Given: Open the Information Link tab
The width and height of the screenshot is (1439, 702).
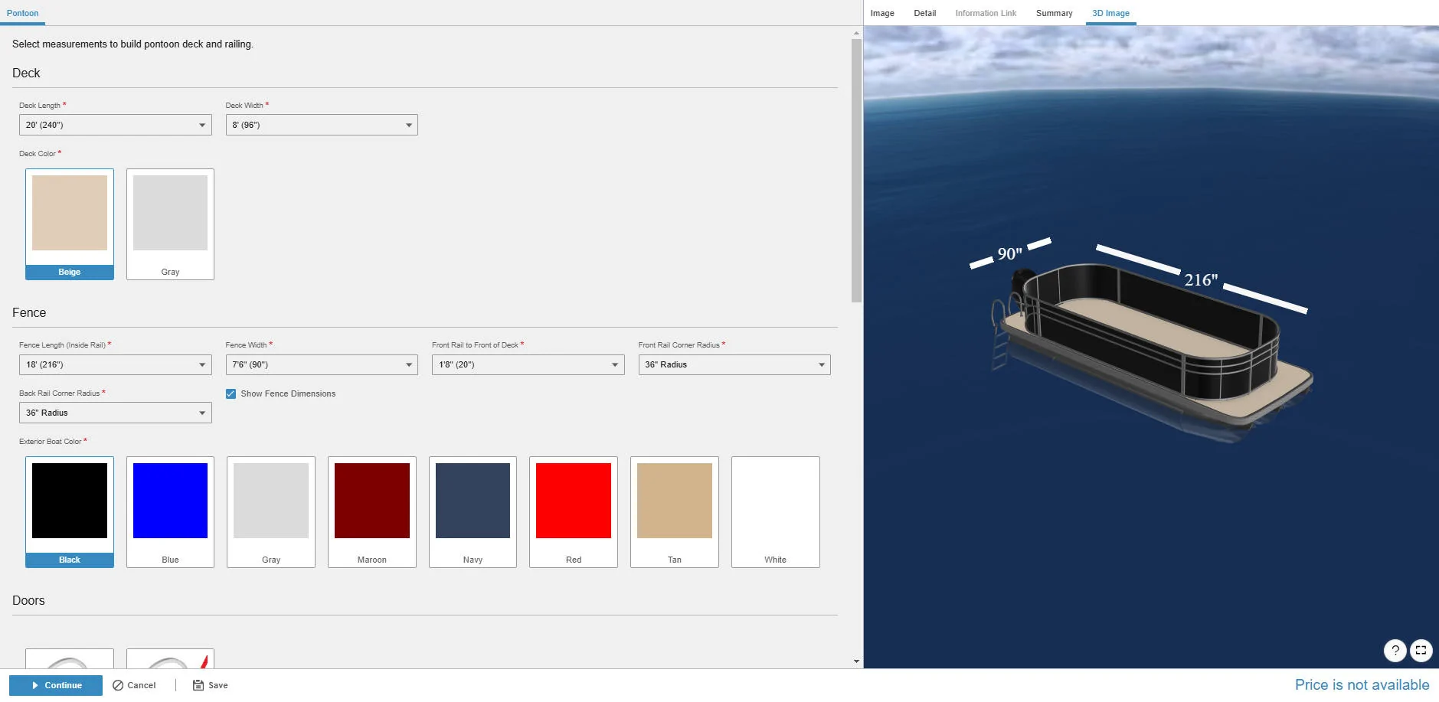Looking at the screenshot, I should pos(986,13).
